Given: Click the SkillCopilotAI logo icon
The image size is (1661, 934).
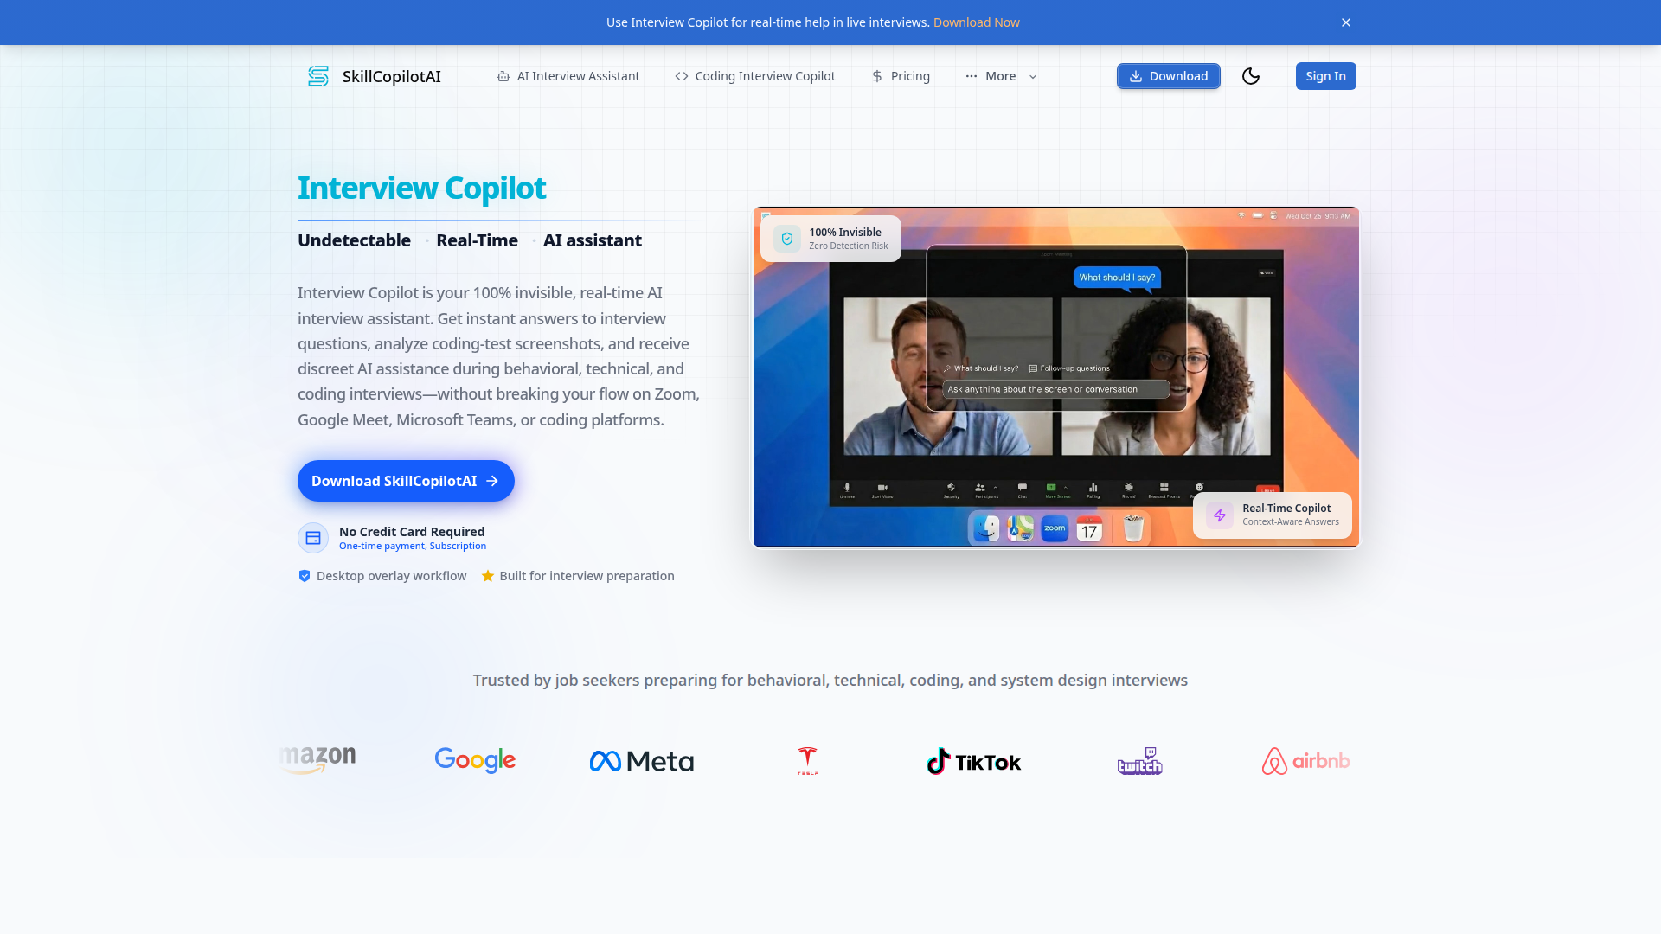Looking at the screenshot, I should tap(318, 76).
